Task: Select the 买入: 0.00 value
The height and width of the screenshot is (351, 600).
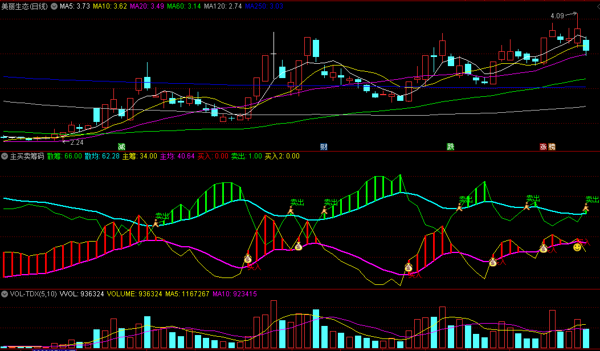Action: [213, 156]
